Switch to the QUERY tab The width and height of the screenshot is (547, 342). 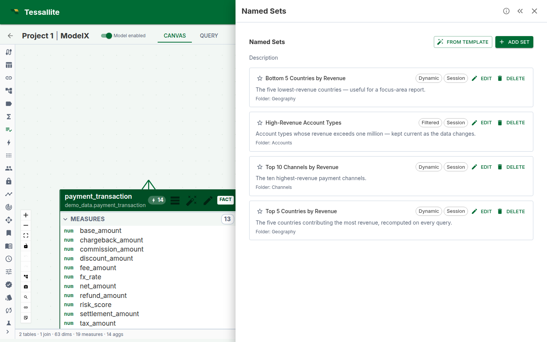click(x=209, y=36)
